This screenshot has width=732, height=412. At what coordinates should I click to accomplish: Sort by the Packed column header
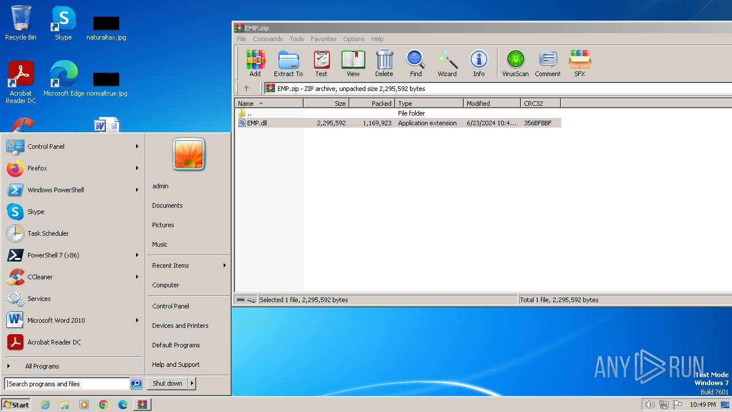(x=372, y=104)
